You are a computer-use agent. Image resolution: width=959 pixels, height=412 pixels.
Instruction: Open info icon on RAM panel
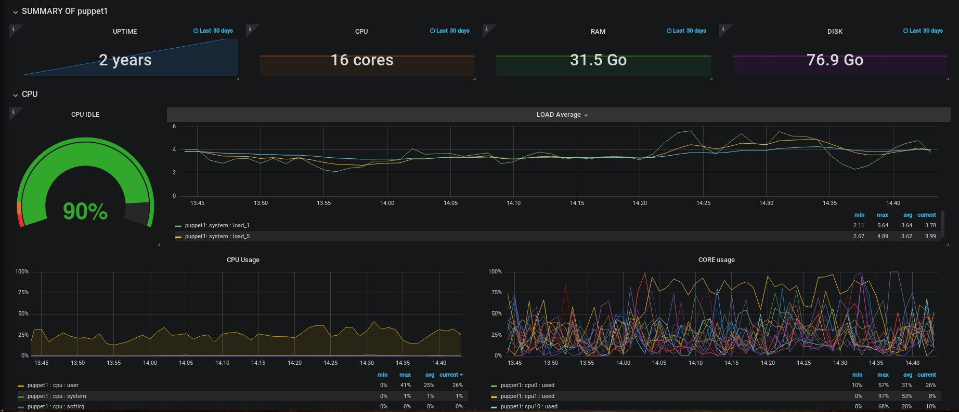(x=486, y=29)
